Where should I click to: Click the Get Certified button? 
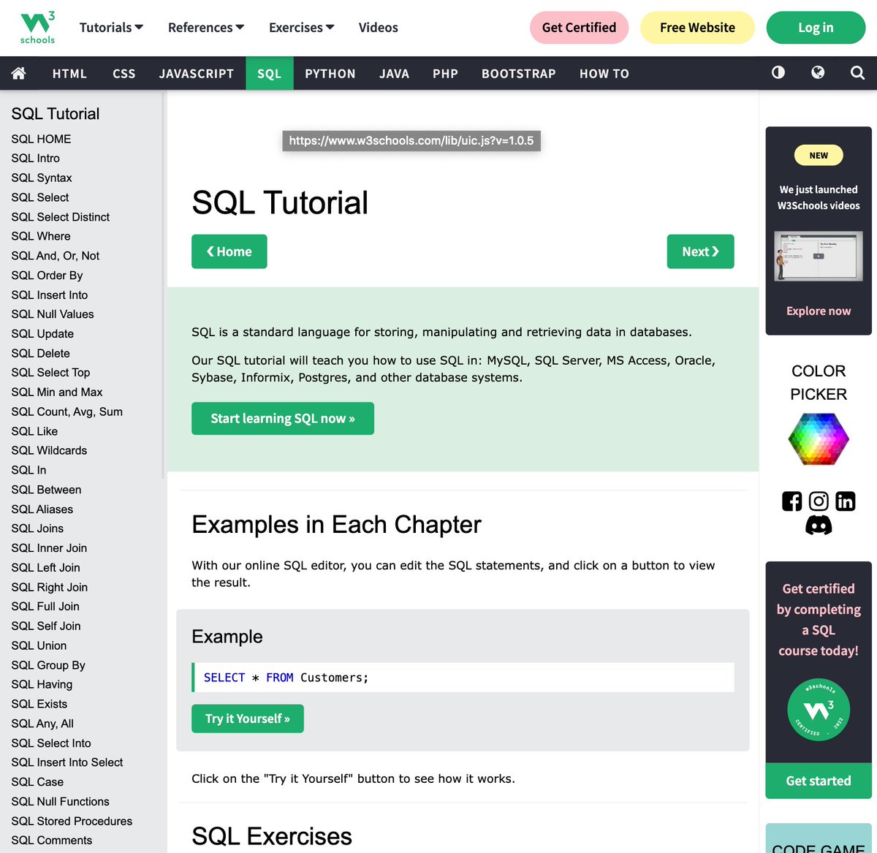579,28
